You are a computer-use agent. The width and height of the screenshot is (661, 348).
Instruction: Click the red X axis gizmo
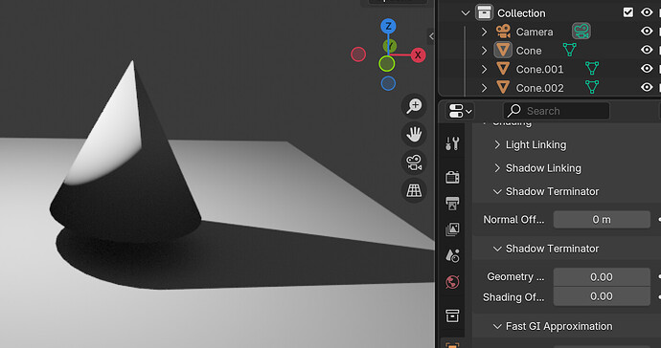(418, 54)
